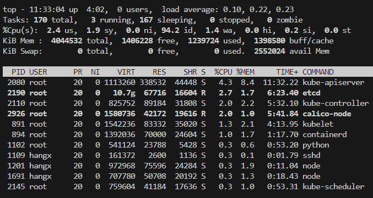Click the COMMAND column header

click(x=318, y=72)
